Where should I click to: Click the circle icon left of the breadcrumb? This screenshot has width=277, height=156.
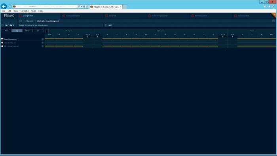click(x=21, y=21)
